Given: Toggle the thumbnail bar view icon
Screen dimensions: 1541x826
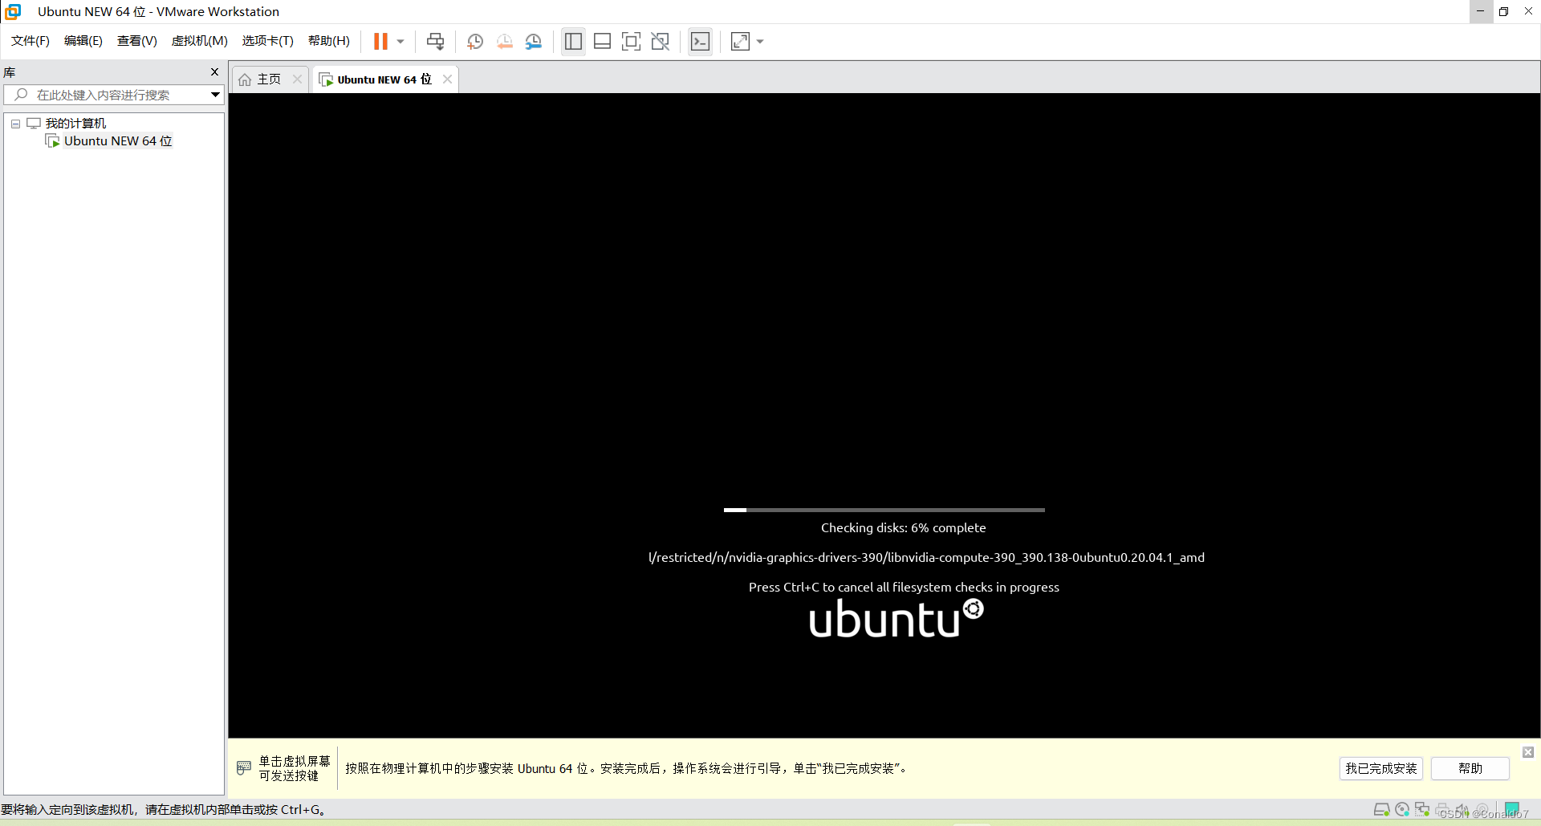Looking at the screenshot, I should click(602, 41).
